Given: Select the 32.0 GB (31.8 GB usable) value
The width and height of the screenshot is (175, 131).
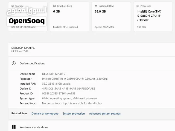Looking at the screenshot, I should (57, 84).
